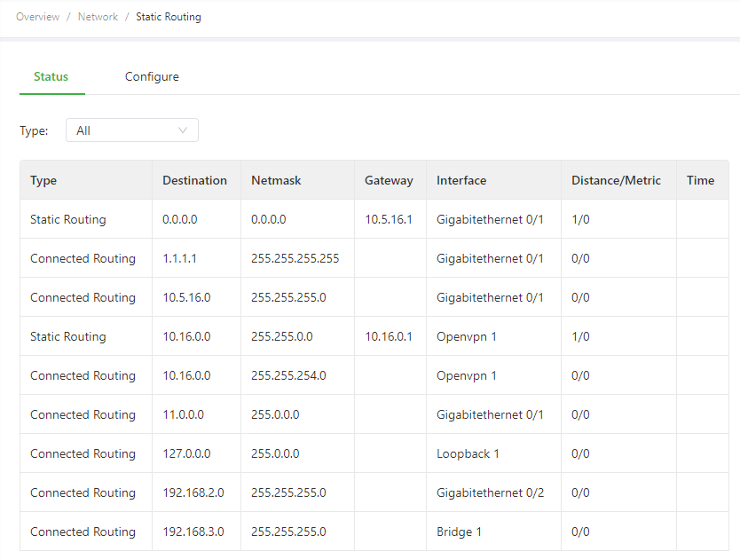The image size is (740, 559).
Task: Click Openvpn 1 in the 255.255.254.0 row
Action: [x=467, y=376]
